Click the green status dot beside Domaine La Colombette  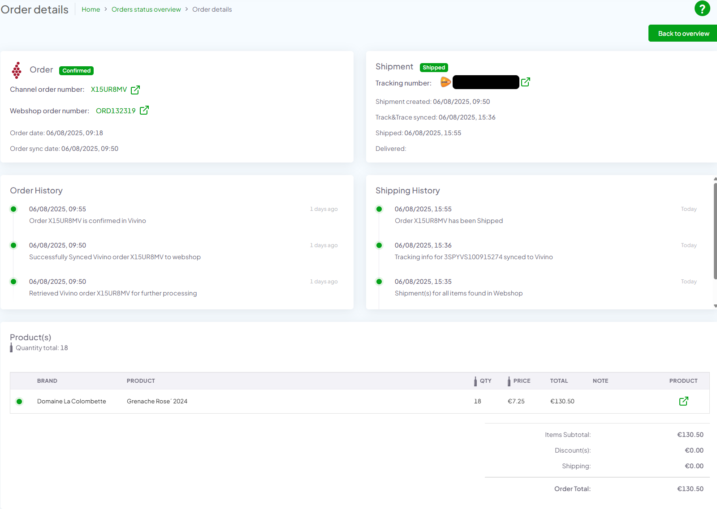coord(19,401)
